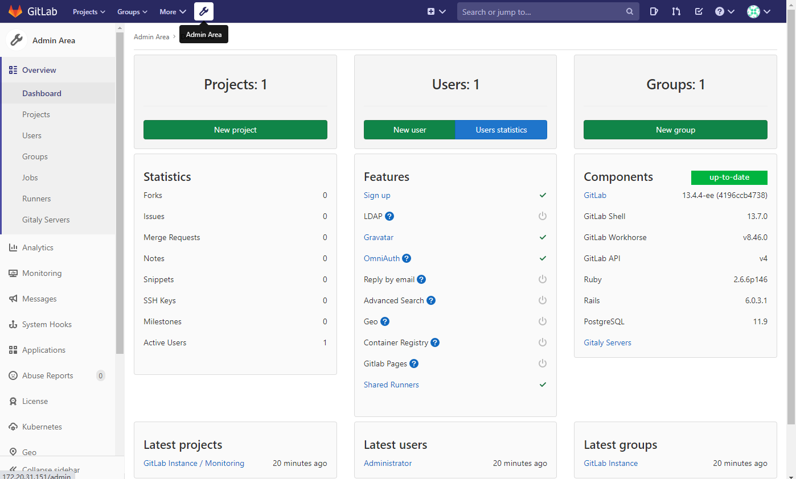
Task: Expand the create new plus dropdown
Action: (x=436, y=11)
